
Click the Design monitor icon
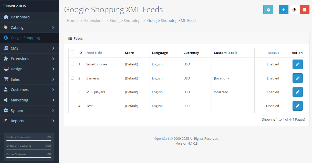pyautogui.click(x=6, y=69)
